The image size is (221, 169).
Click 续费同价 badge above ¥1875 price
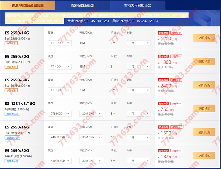click(x=176, y=151)
